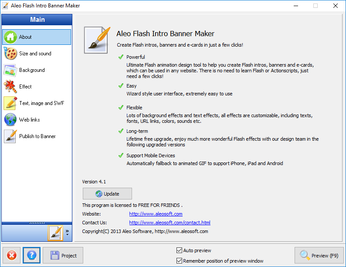Uncheck Remember position of preview window

[179, 261]
